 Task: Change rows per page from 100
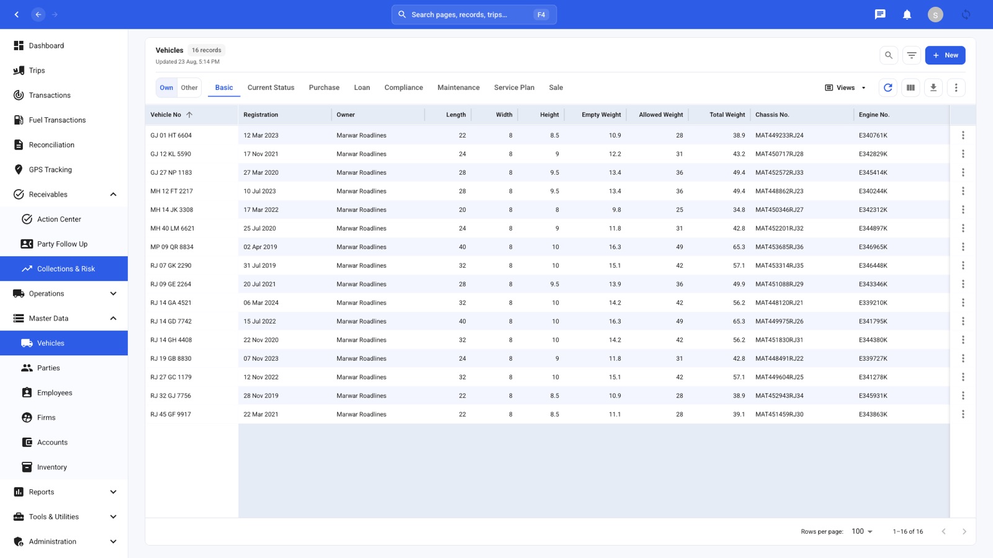(x=862, y=531)
